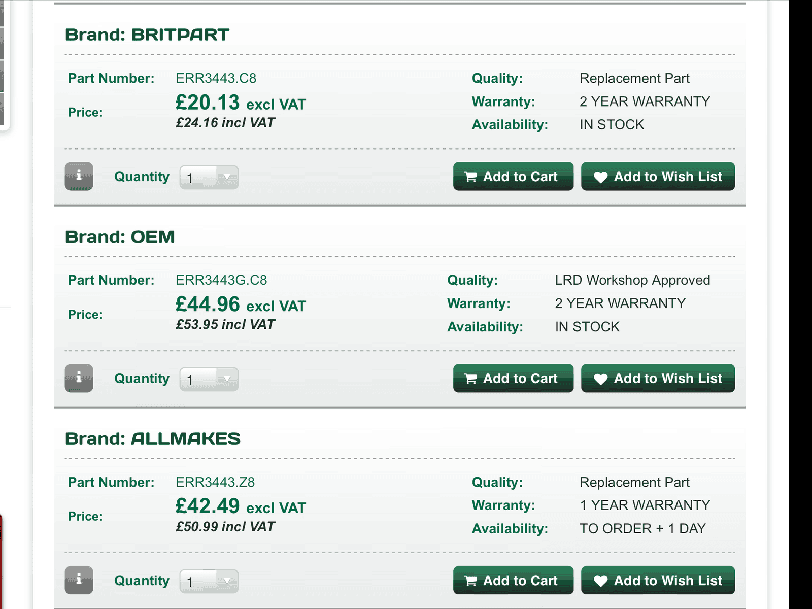The image size is (812, 609).
Task: Click Britpart's 2 YEAR WARRANTY text
Action: tap(645, 101)
